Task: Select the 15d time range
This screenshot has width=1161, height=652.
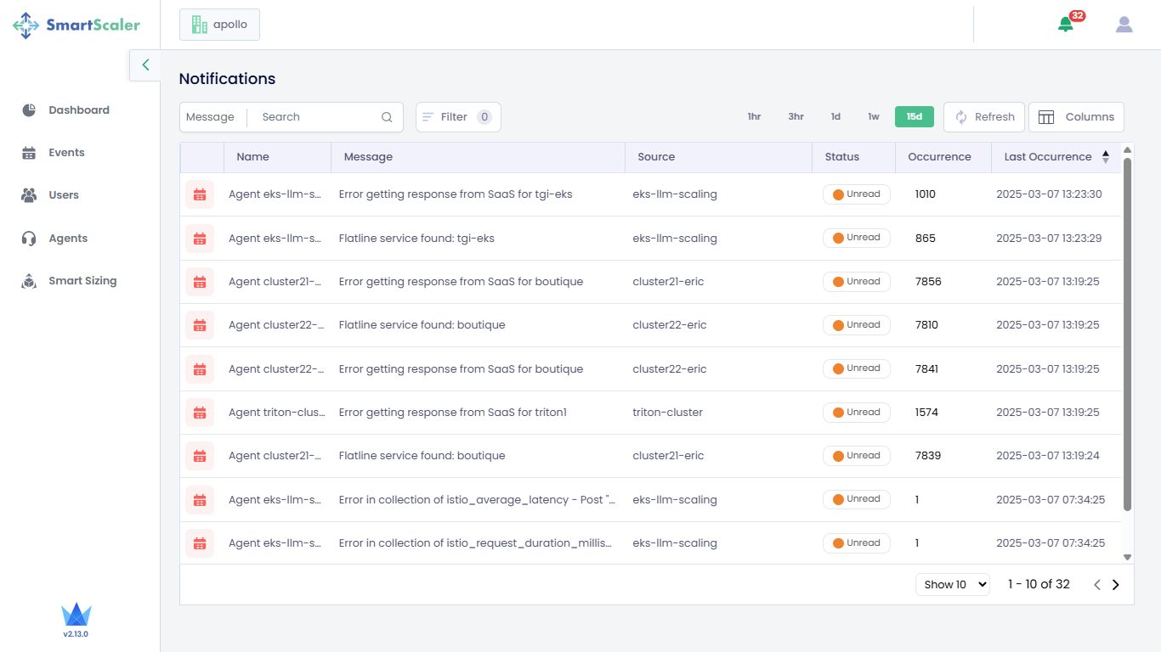Action: tap(915, 117)
